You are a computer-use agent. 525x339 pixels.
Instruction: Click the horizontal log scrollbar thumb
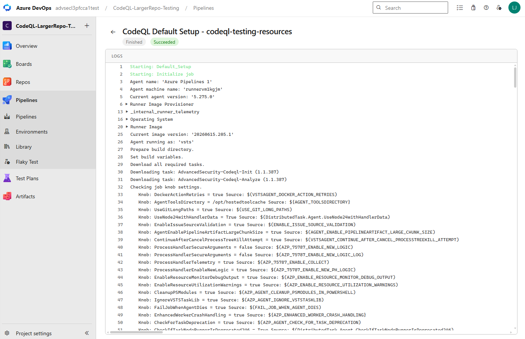pos(136,332)
